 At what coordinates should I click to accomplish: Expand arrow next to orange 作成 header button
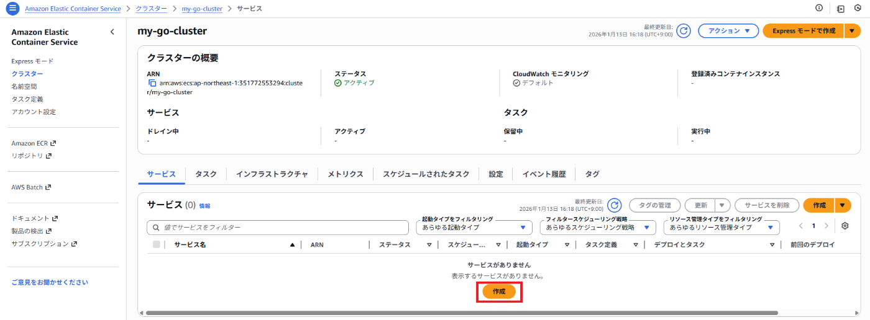click(843, 205)
